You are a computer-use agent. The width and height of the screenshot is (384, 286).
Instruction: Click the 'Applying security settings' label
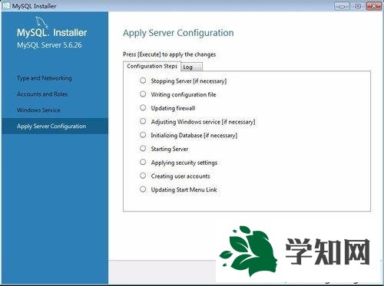184,163
